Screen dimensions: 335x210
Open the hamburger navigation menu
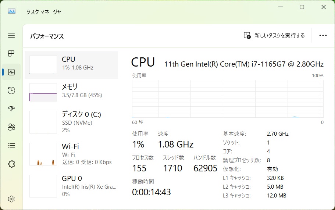(x=11, y=35)
